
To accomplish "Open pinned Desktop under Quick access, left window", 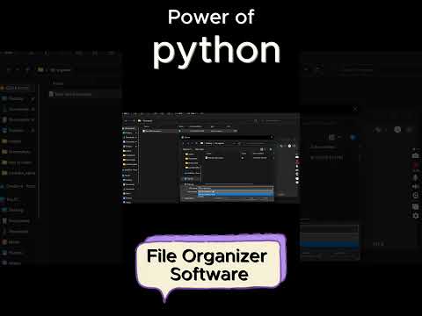I will (17, 98).
